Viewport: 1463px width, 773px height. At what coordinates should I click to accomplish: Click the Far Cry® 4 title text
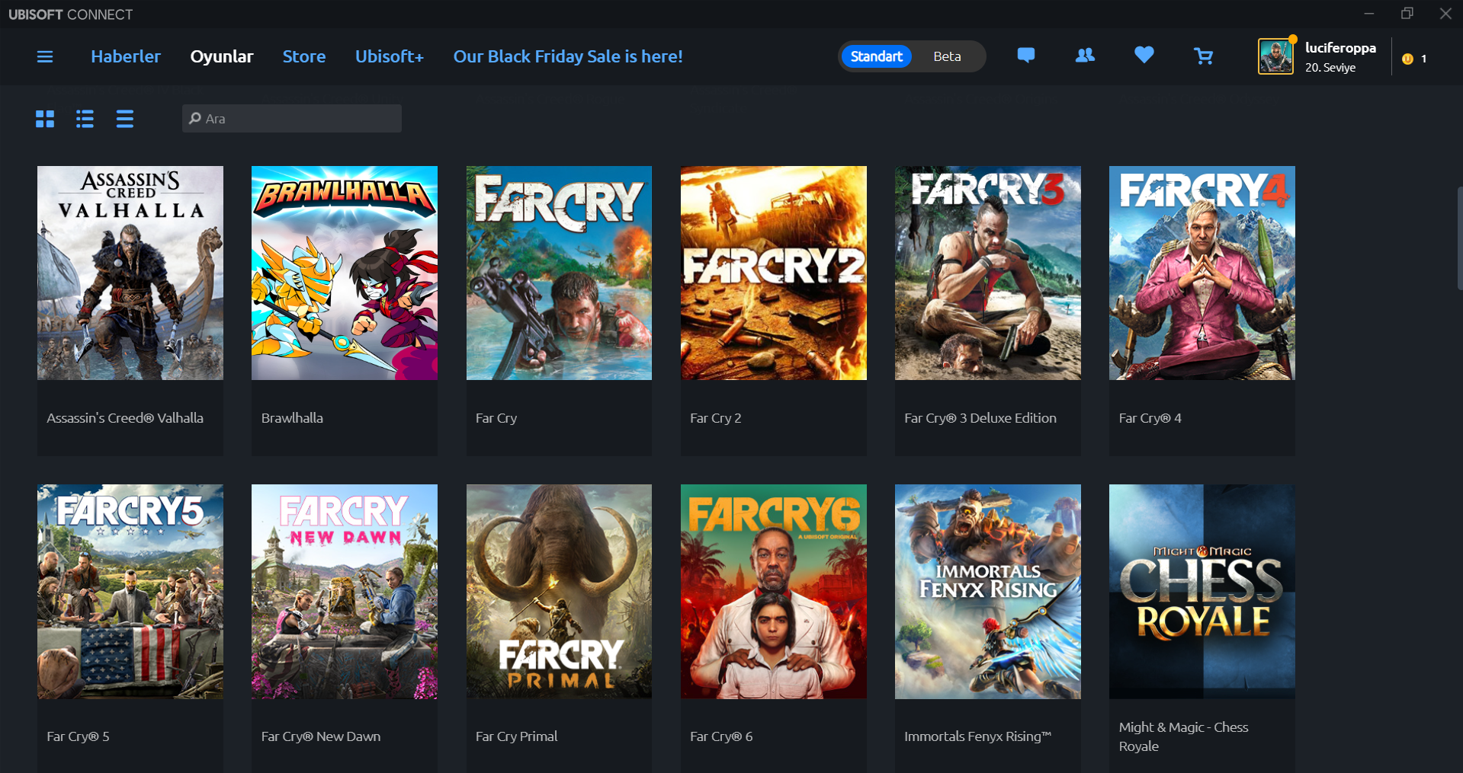[1150, 418]
